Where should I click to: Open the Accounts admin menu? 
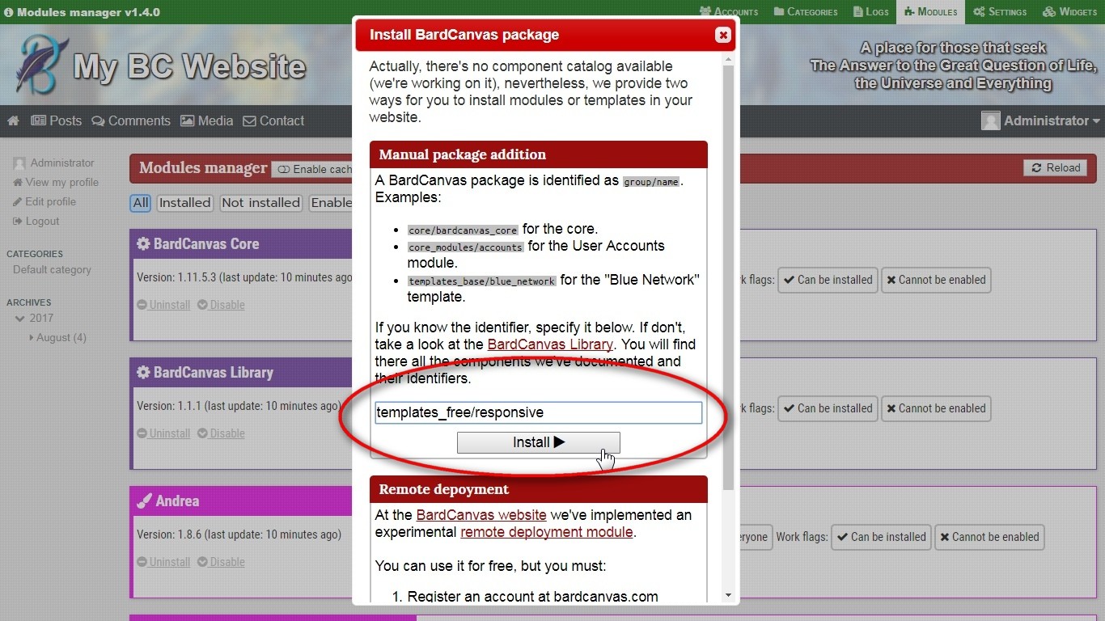(729, 11)
